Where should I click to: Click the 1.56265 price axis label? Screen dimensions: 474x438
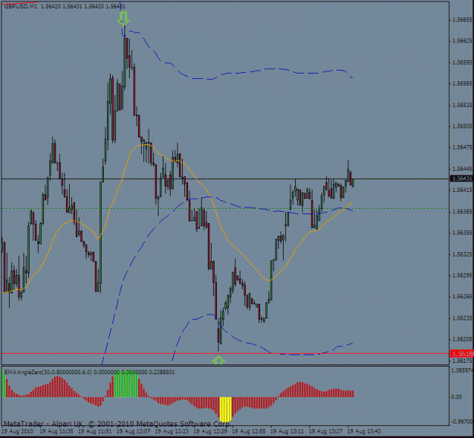pyautogui.click(x=462, y=297)
